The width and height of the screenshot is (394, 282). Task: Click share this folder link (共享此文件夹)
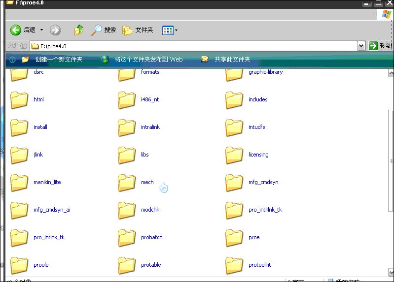click(232, 59)
